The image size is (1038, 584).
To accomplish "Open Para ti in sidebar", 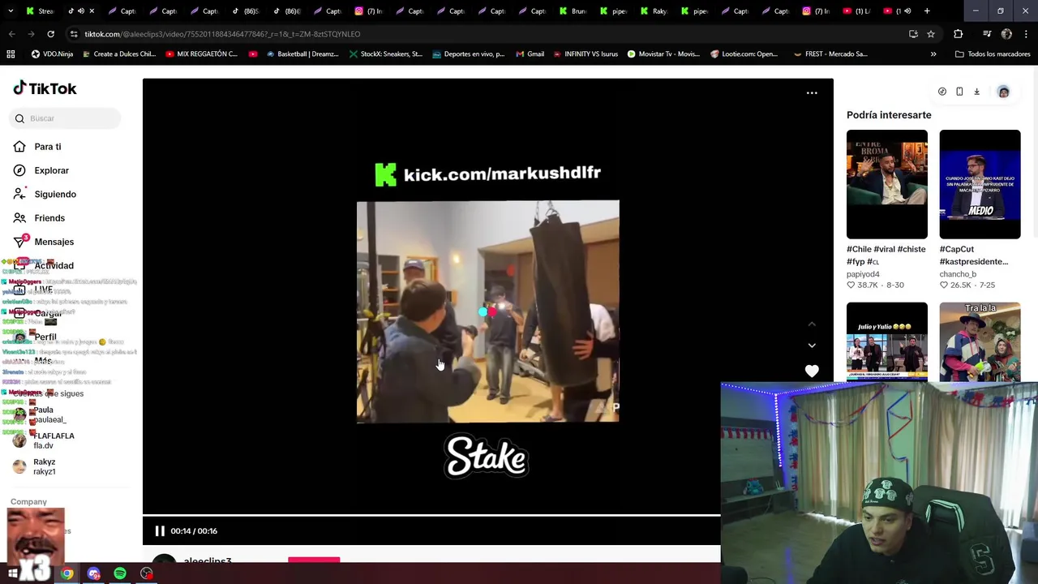I will [48, 147].
